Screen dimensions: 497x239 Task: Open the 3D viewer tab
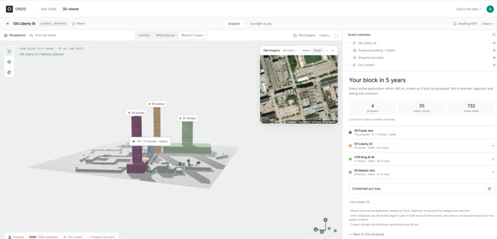pyautogui.click(x=71, y=9)
